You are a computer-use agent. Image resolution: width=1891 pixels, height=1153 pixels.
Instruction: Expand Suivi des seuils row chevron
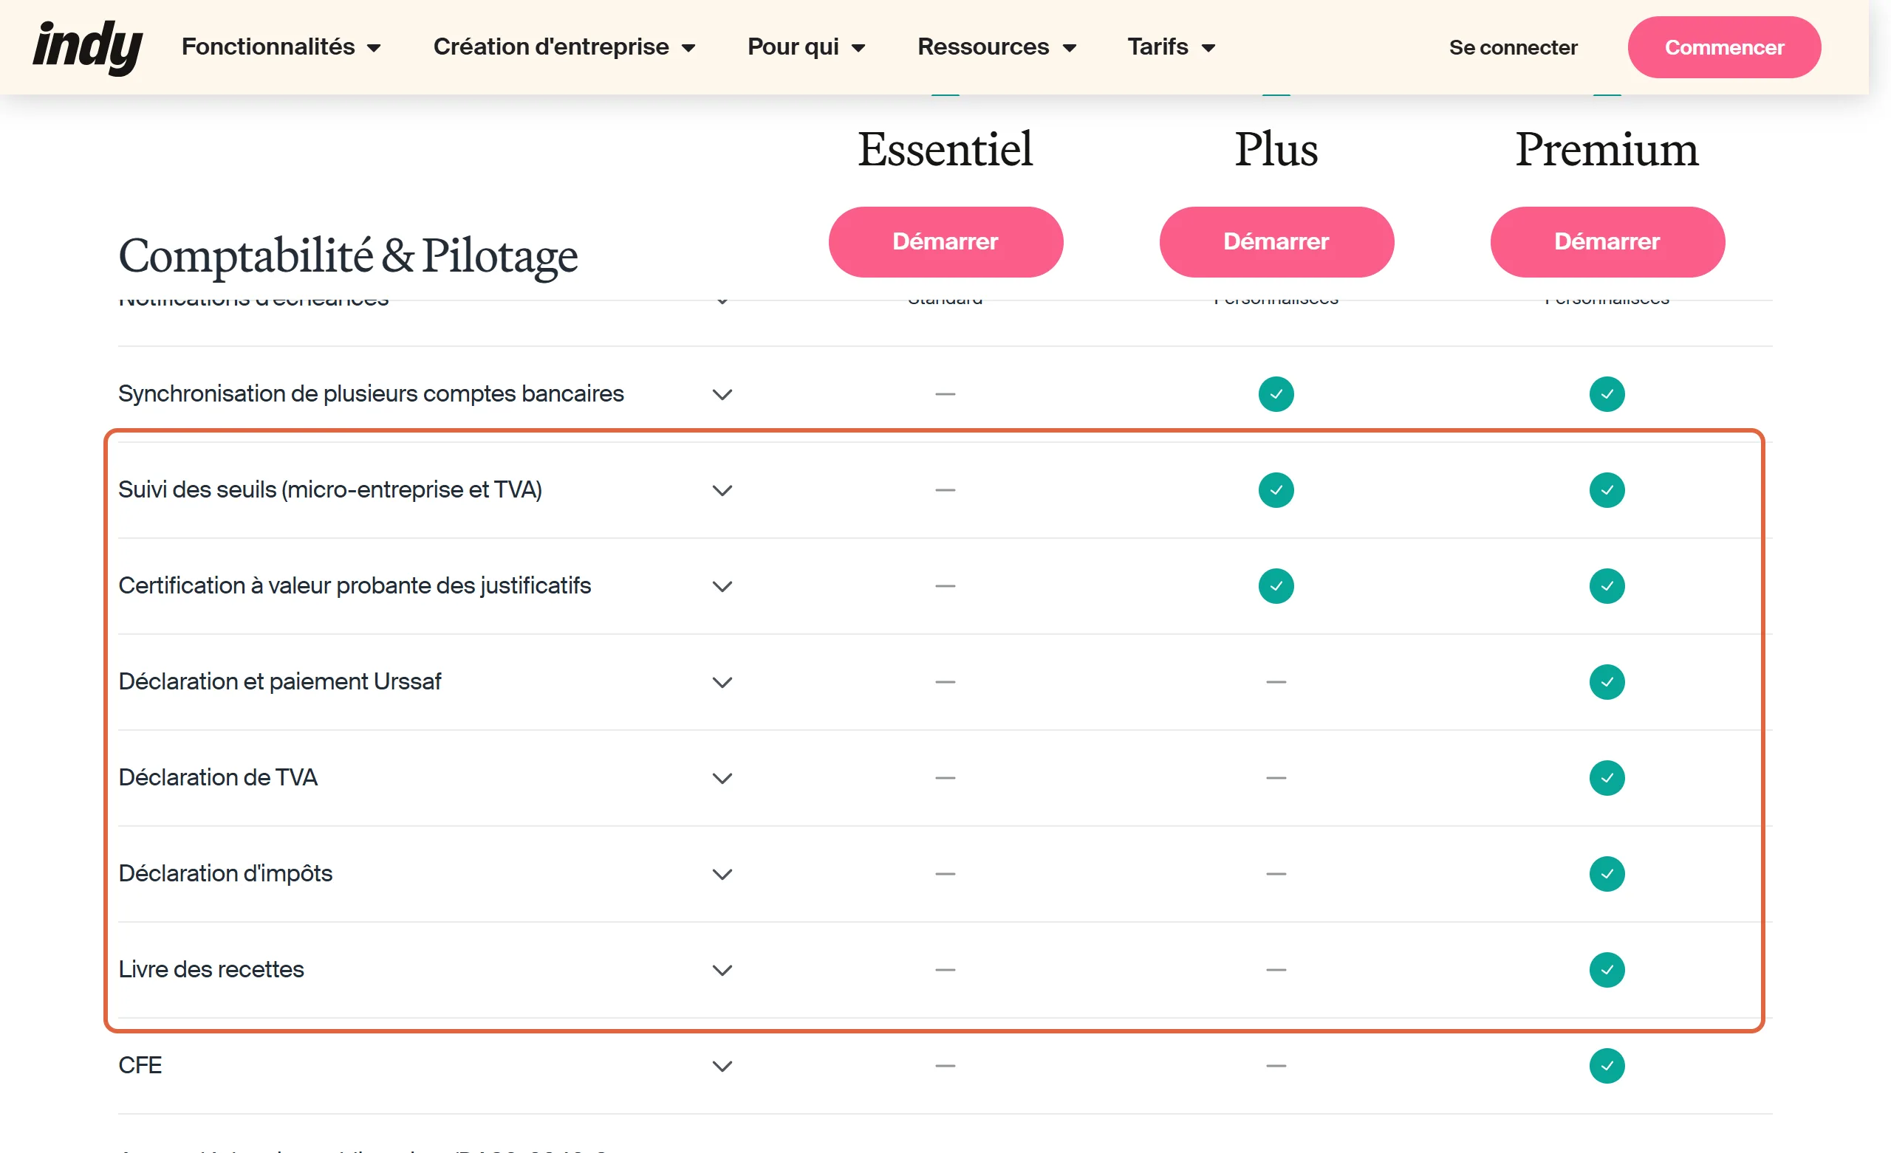pyautogui.click(x=722, y=490)
